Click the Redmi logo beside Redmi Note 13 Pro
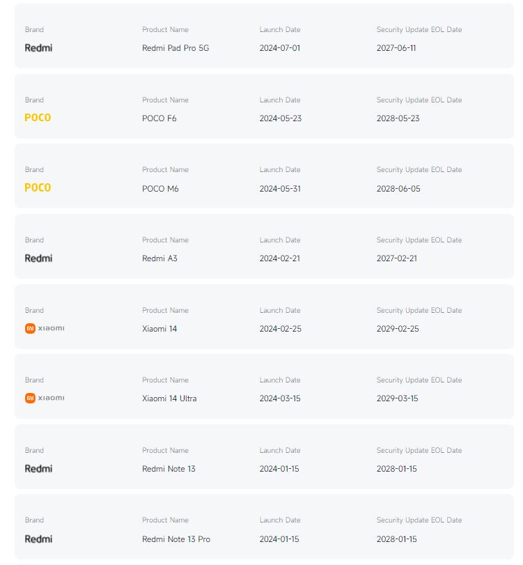This screenshot has width=523, height=565. (x=38, y=539)
